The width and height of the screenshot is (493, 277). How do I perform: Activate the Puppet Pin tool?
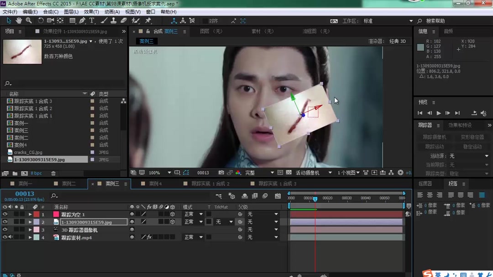point(148,21)
